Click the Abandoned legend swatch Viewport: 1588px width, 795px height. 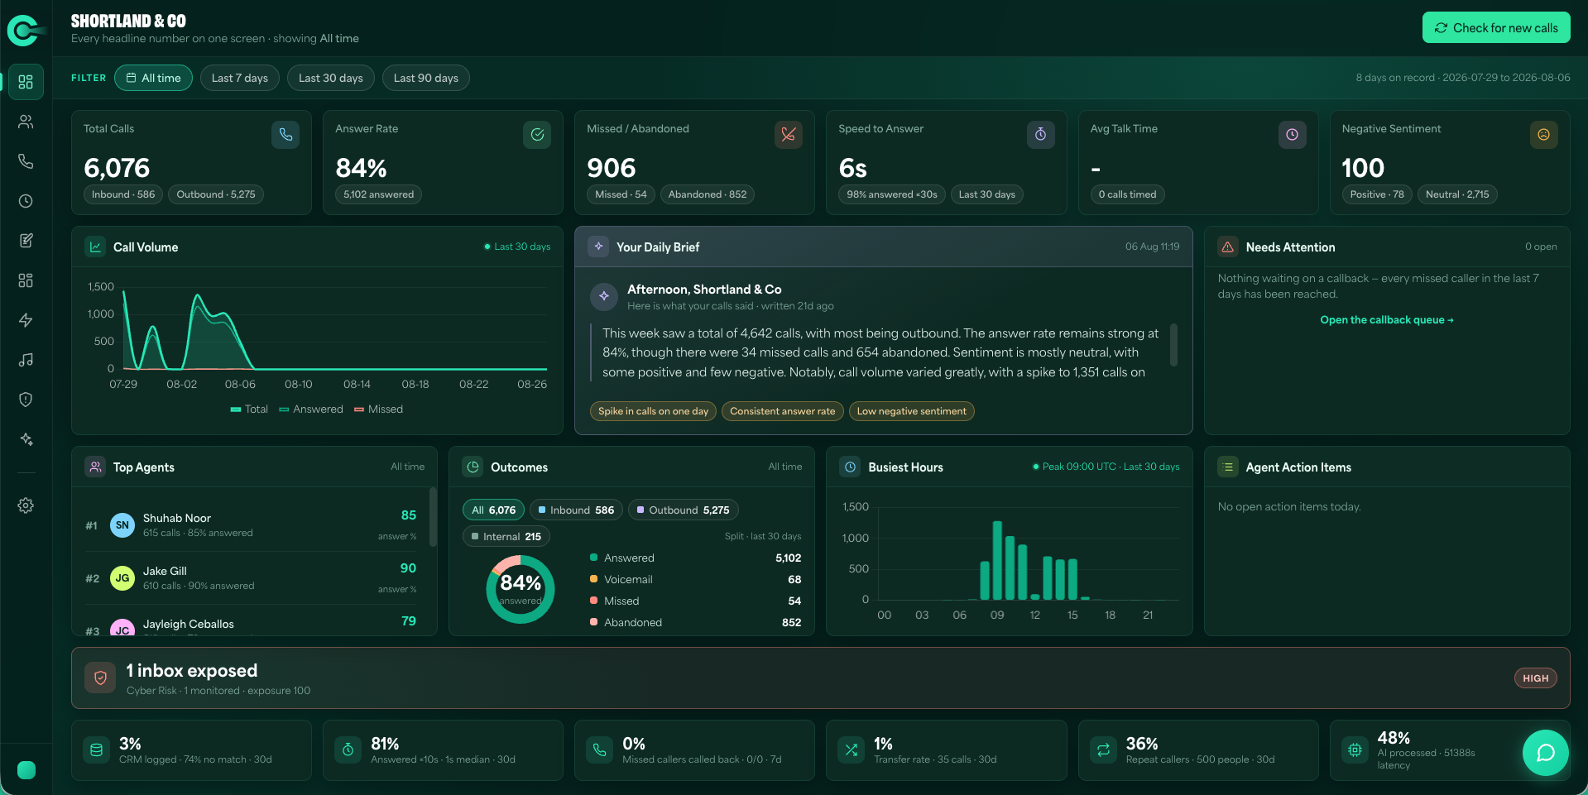coord(593,622)
